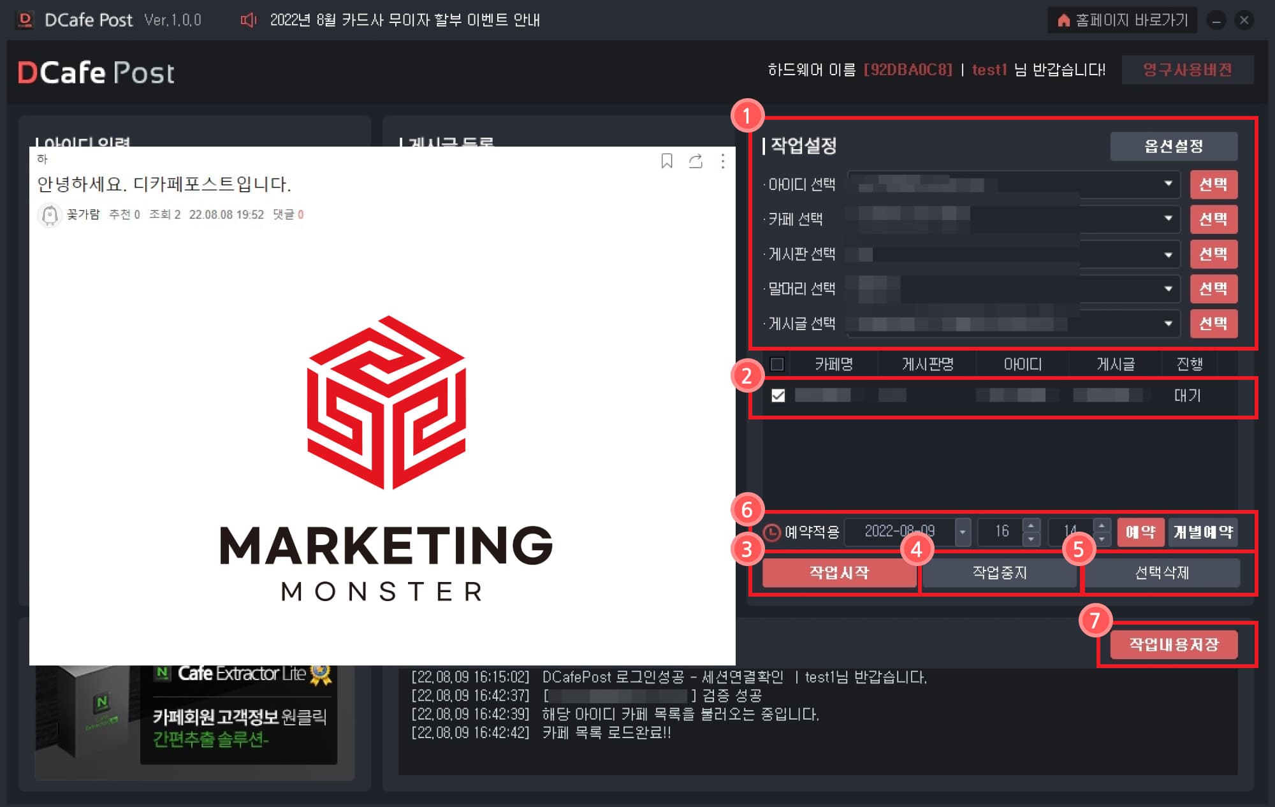Open the 2022년 8월 카드사 무이자 할부 이벤트 notice
The width and height of the screenshot is (1275, 807).
405,20
